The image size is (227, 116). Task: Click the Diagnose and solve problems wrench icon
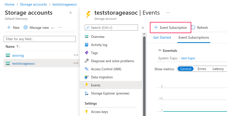click(86, 61)
